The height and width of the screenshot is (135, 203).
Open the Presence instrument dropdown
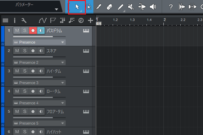(x=39, y=42)
